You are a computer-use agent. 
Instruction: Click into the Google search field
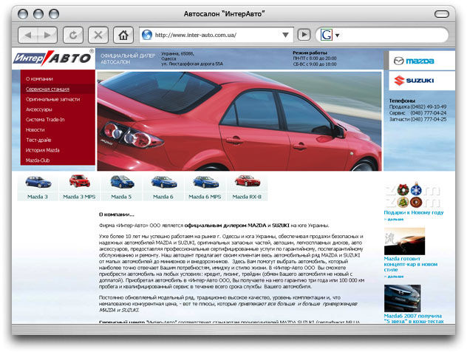392,35
